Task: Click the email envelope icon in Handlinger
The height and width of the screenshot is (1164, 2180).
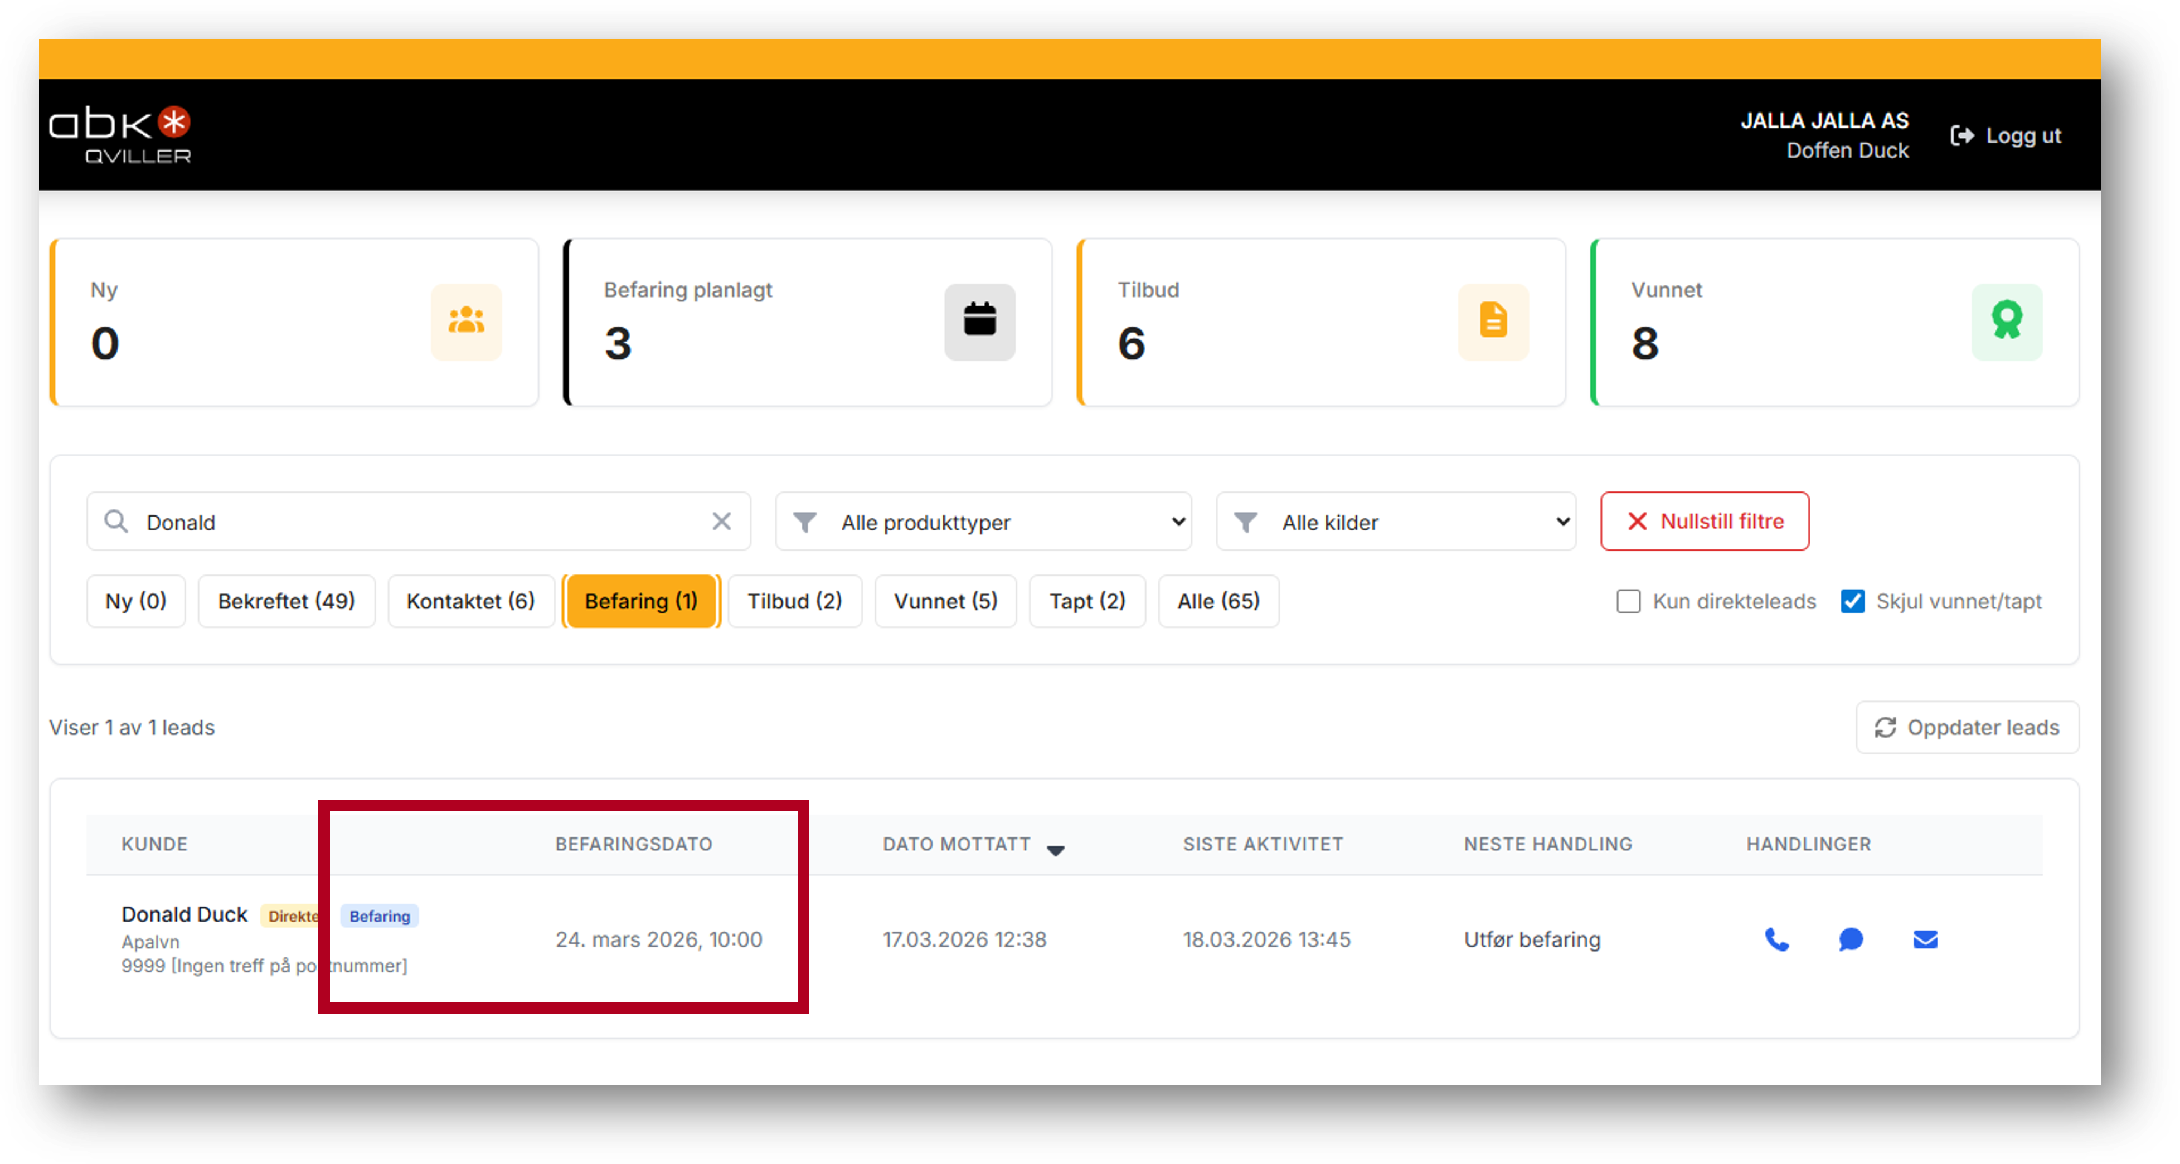Action: click(1925, 940)
